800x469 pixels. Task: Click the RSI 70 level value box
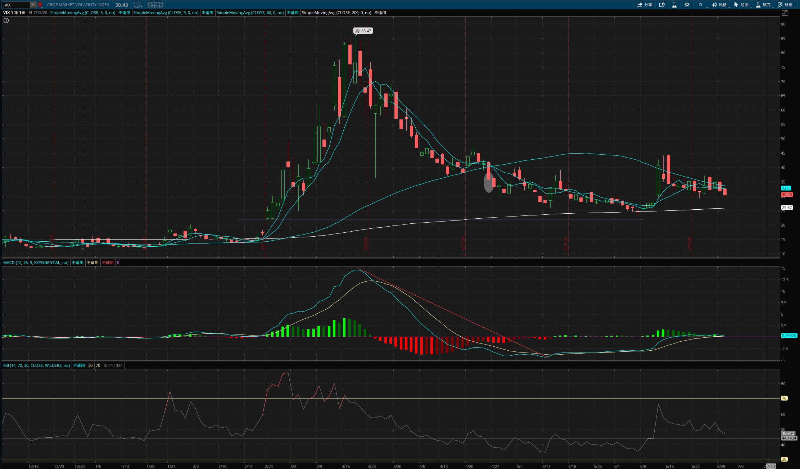98,365
